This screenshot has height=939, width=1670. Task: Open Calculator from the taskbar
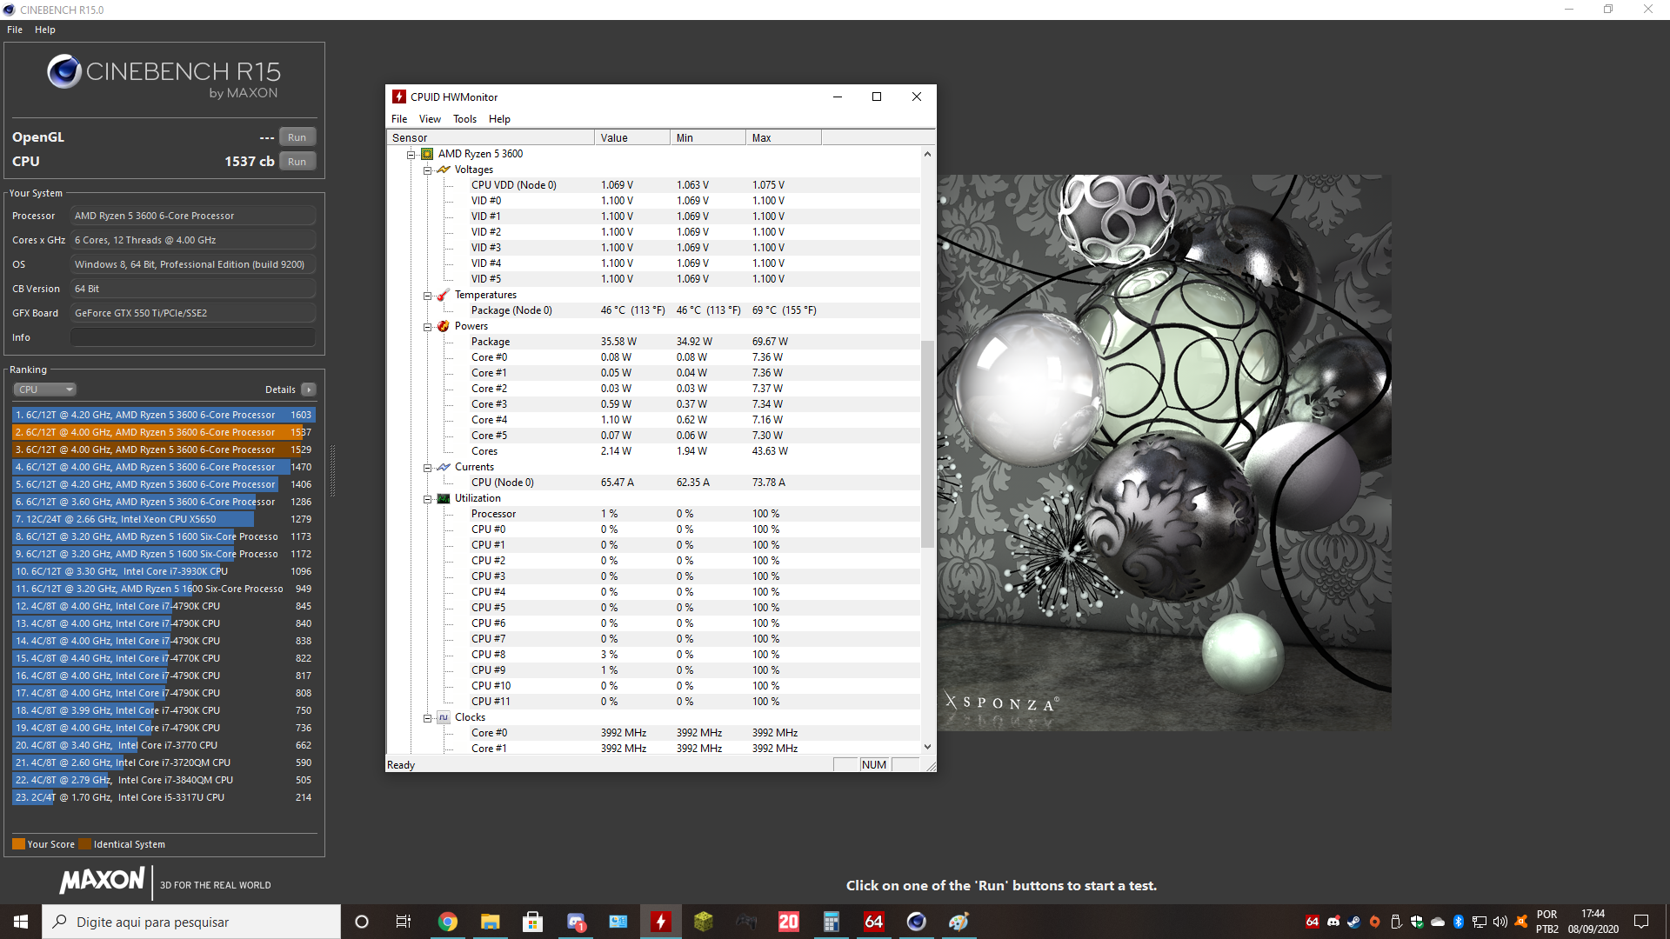click(832, 922)
